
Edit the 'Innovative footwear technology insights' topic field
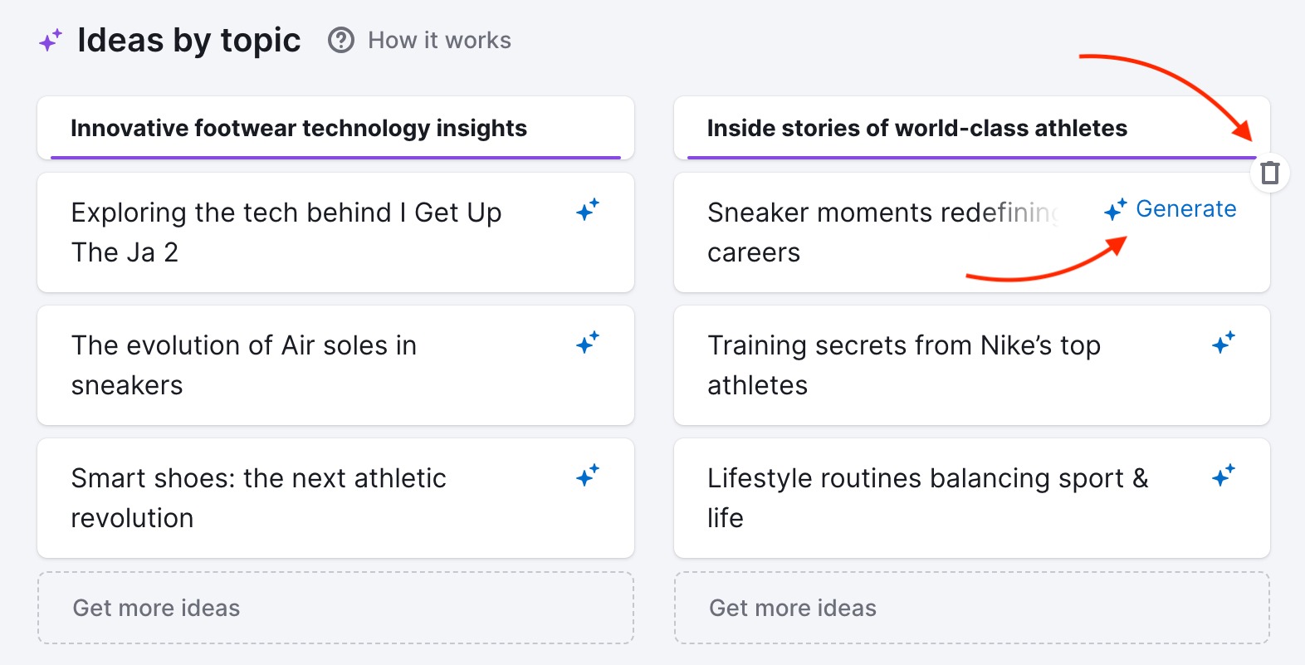[x=335, y=128]
